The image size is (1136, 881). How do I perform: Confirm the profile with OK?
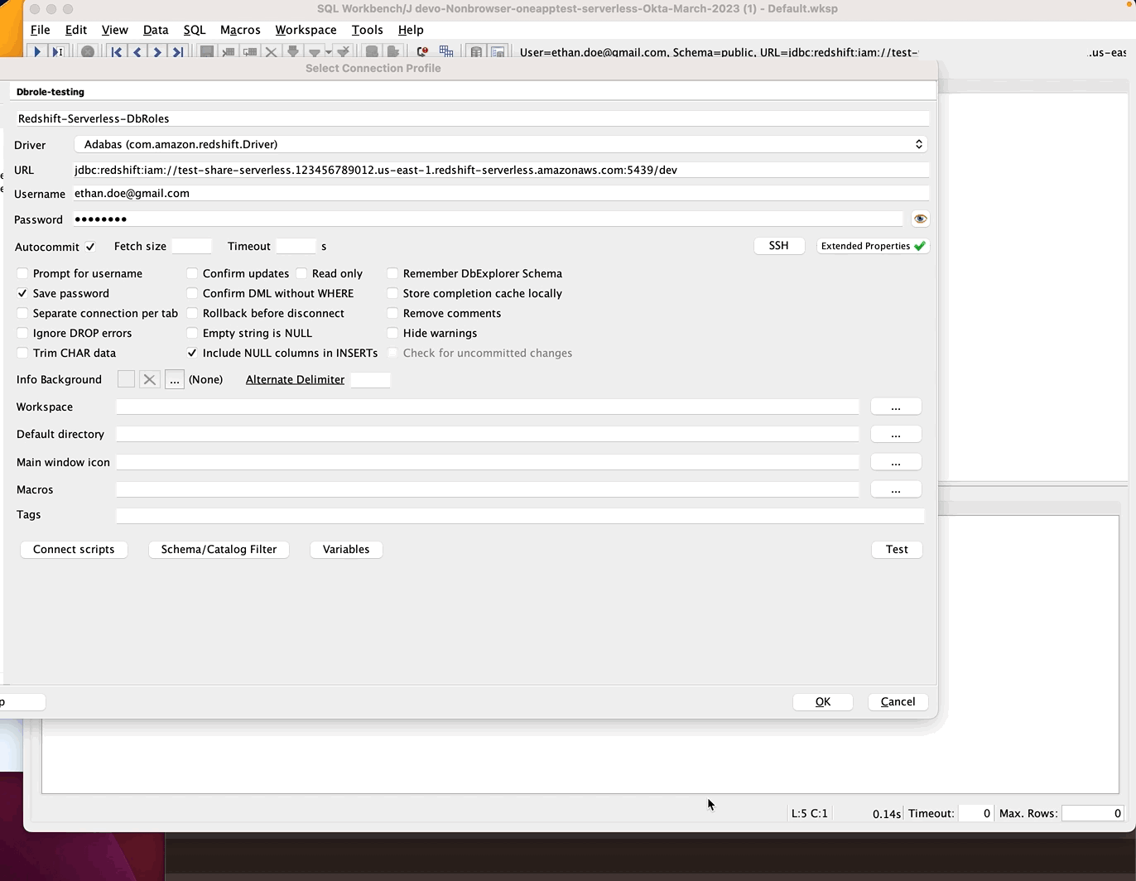point(823,701)
